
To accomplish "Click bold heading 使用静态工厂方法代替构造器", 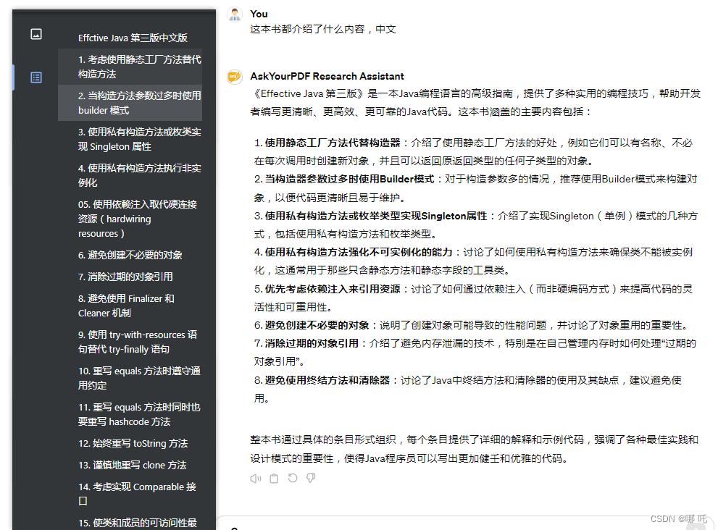I will pyautogui.click(x=333, y=143).
